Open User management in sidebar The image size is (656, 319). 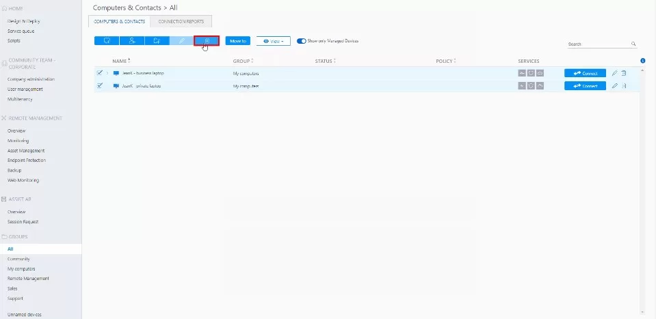coord(25,89)
